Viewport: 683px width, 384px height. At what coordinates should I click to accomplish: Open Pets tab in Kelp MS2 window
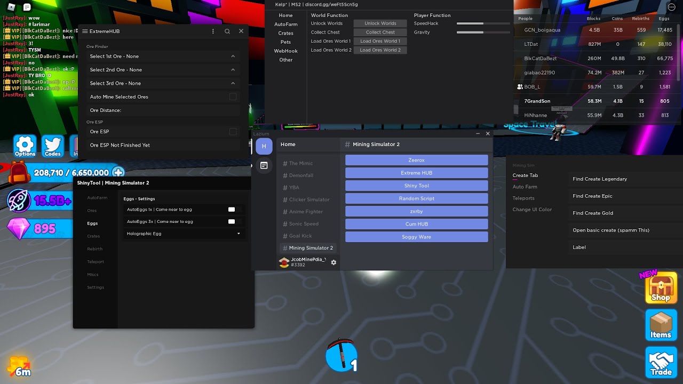click(286, 42)
